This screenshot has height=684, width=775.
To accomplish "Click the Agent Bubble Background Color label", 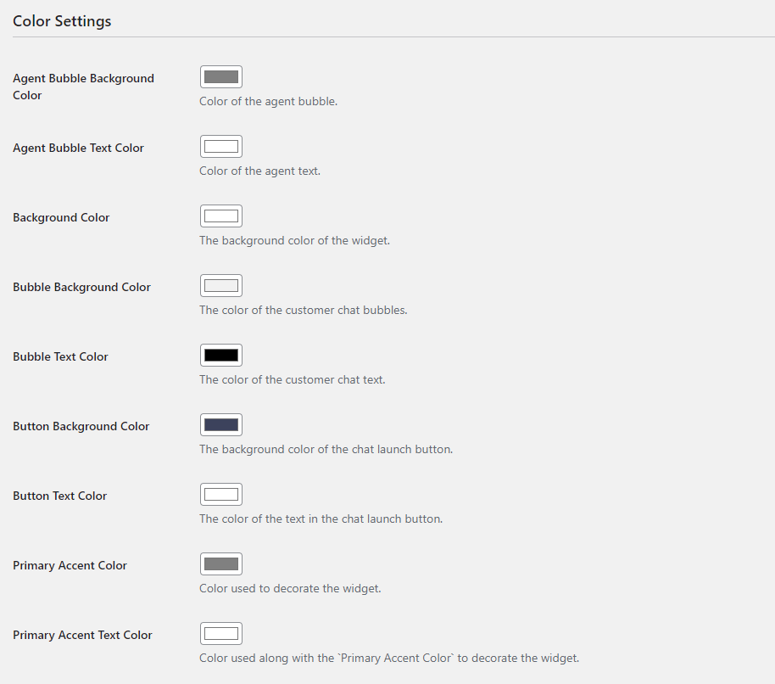I will tap(84, 87).
